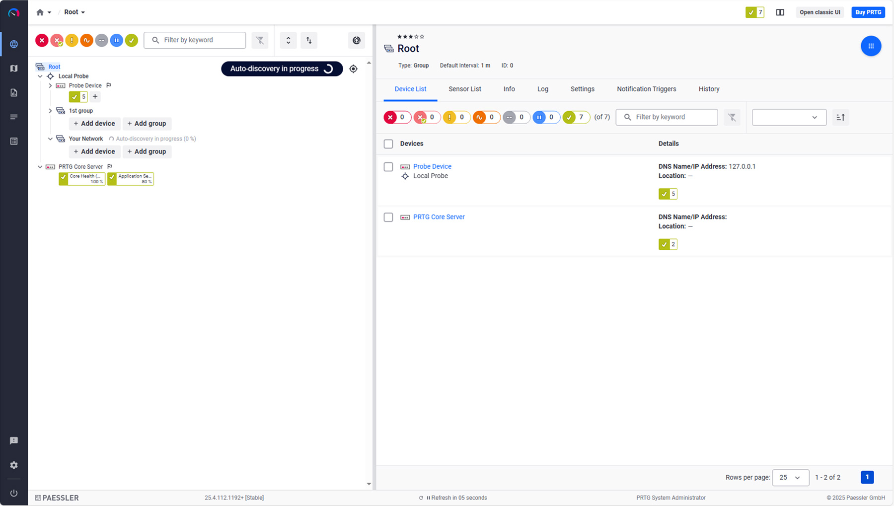
Task: Open the Devices globe icon in sidebar
Action: pos(14,44)
